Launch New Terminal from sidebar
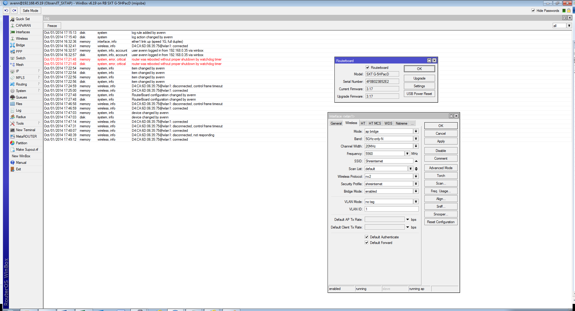The image size is (575, 311). coord(25,130)
